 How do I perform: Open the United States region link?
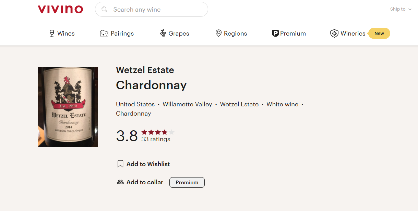pos(135,104)
